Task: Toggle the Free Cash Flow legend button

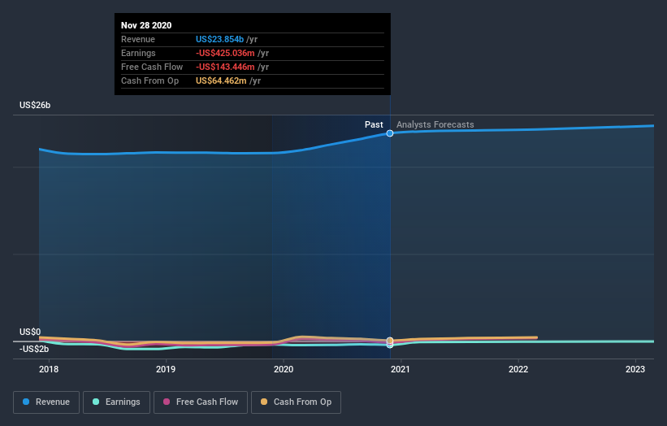Action: (201, 402)
